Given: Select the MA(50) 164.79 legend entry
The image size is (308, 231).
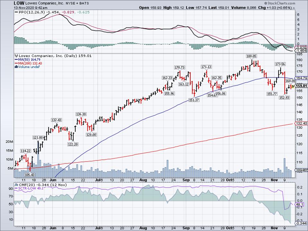Looking at the screenshot, I should [30, 59].
